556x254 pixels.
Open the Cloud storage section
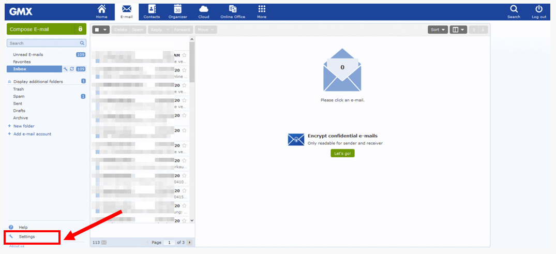(x=204, y=12)
